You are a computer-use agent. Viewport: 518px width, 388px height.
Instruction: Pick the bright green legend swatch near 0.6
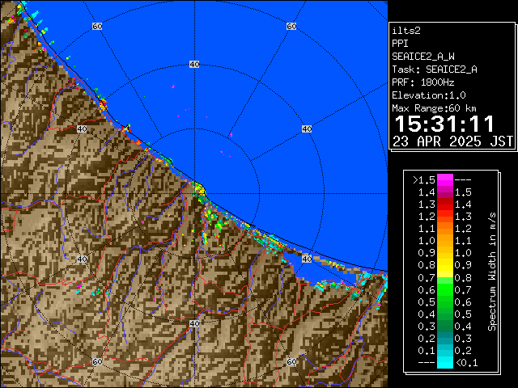coord(445,290)
